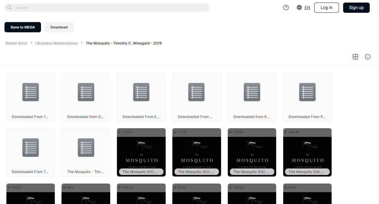This screenshot has height=204, width=379.
Task: Click the Sign up button
Action: coord(356,8)
